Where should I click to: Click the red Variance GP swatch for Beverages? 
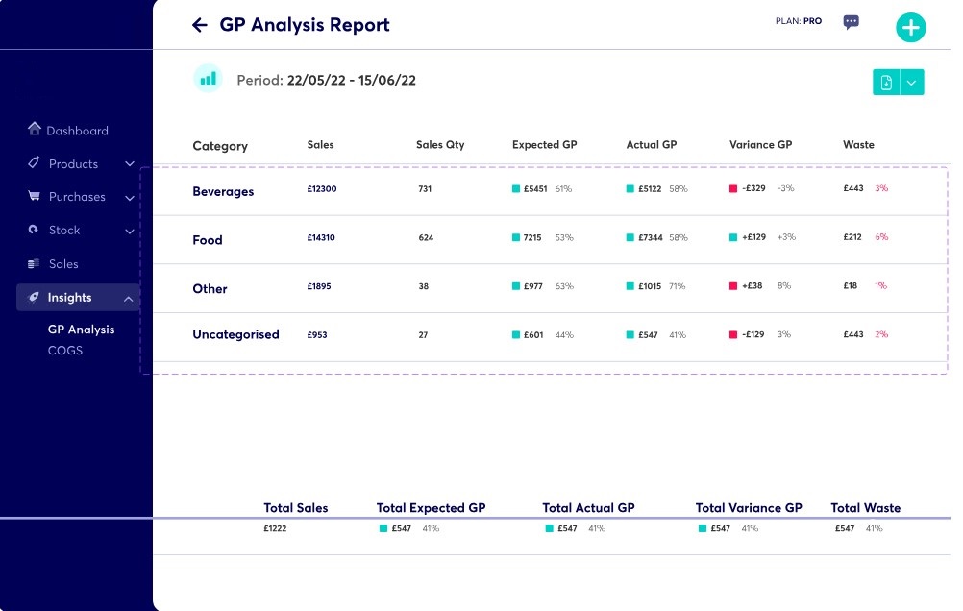coord(733,189)
